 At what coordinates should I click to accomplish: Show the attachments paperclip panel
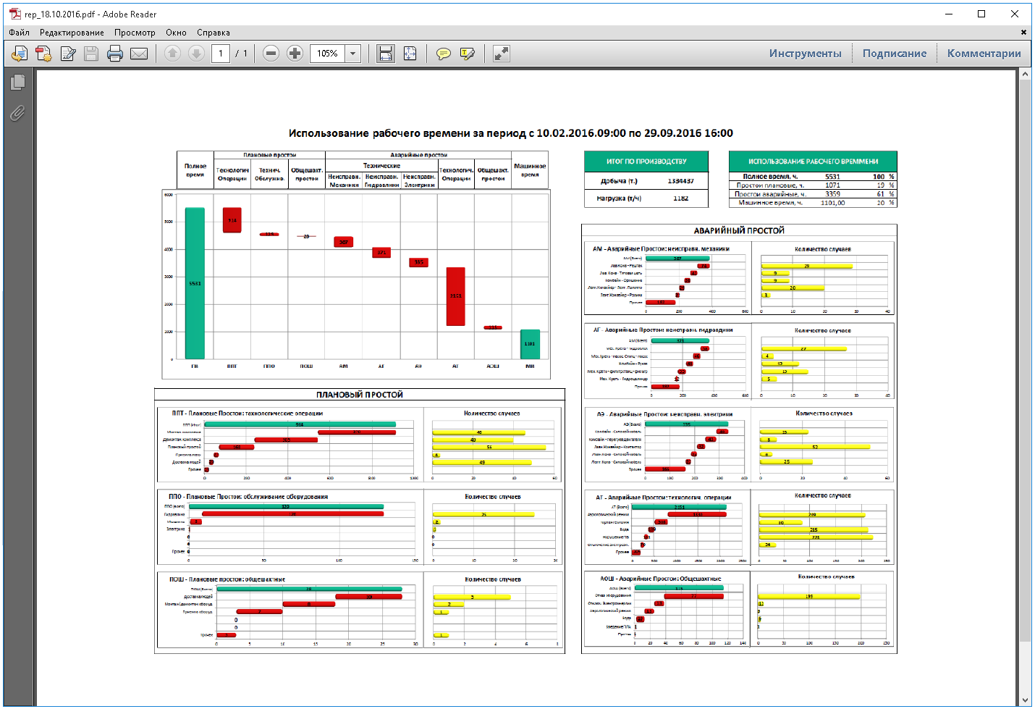17,113
